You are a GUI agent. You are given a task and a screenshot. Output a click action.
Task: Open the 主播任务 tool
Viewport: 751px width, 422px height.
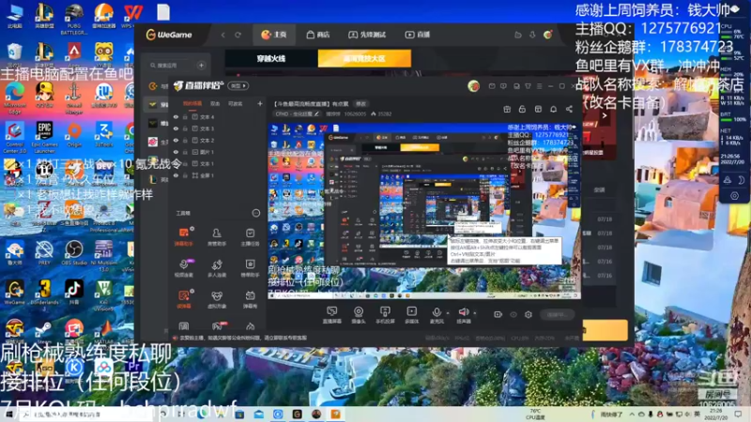pyautogui.click(x=250, y=236)
